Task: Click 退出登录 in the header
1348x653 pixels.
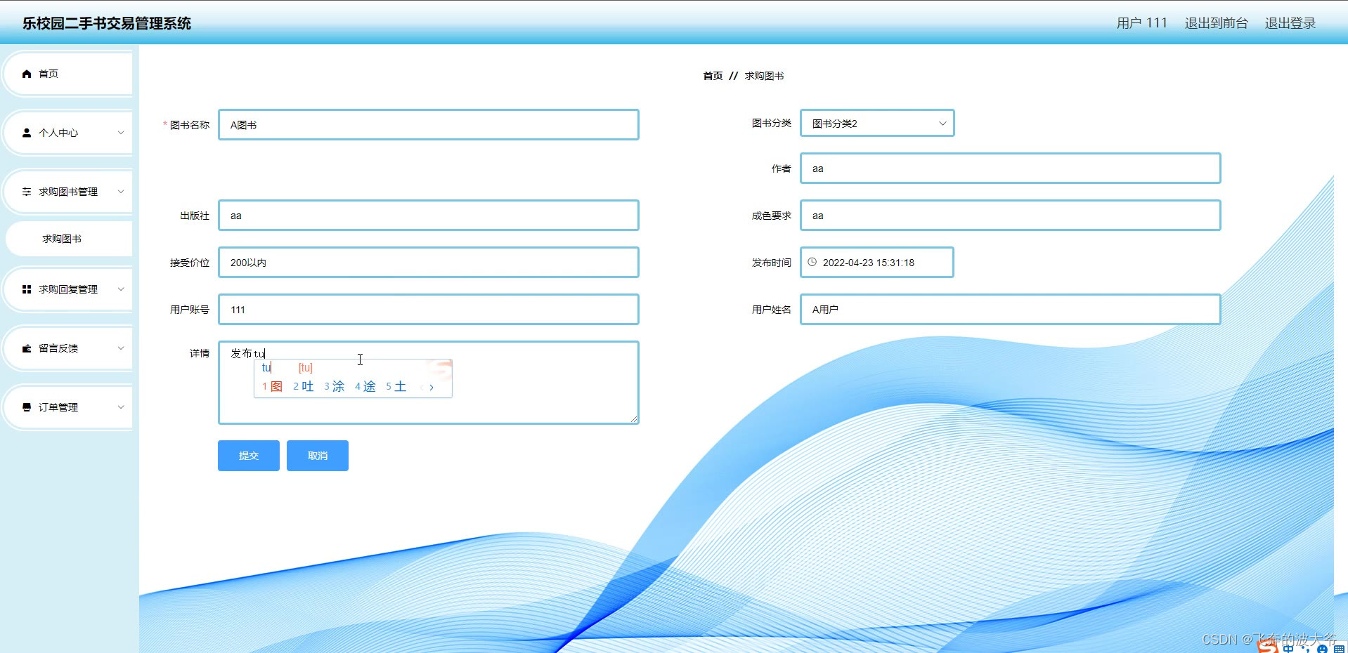Action: (x=1290, y=23)
